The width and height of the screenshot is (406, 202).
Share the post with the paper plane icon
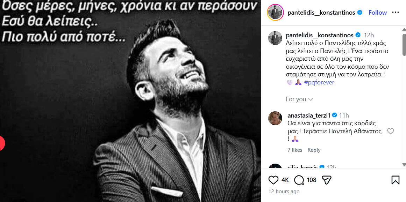point(326,180)
